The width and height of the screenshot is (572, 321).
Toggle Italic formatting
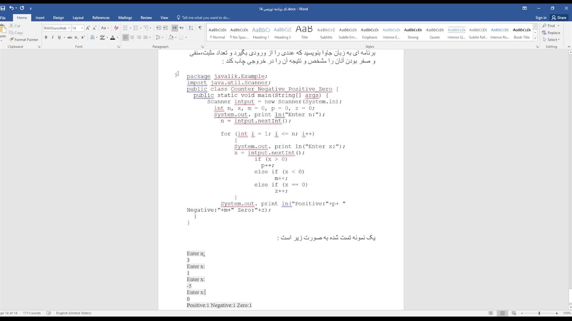click(53, 37)
